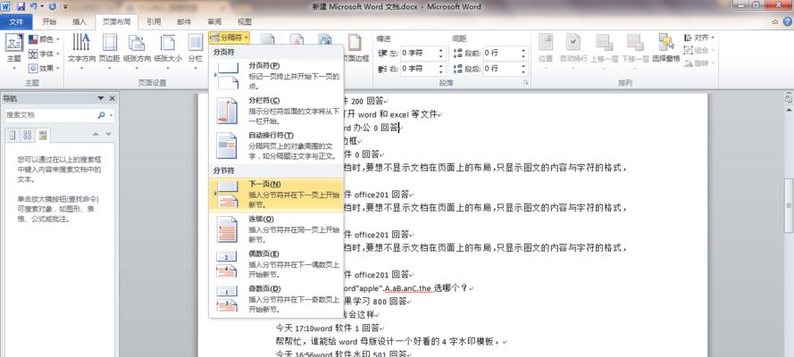794x357 pixels.
Task: Choose 连续(O) continuous section break
Action: click(277, 229)
